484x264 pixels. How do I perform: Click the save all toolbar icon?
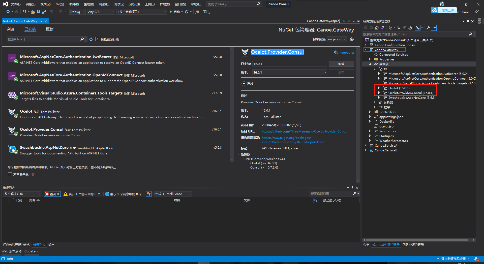pyautogui.click(x=44, y=12)
